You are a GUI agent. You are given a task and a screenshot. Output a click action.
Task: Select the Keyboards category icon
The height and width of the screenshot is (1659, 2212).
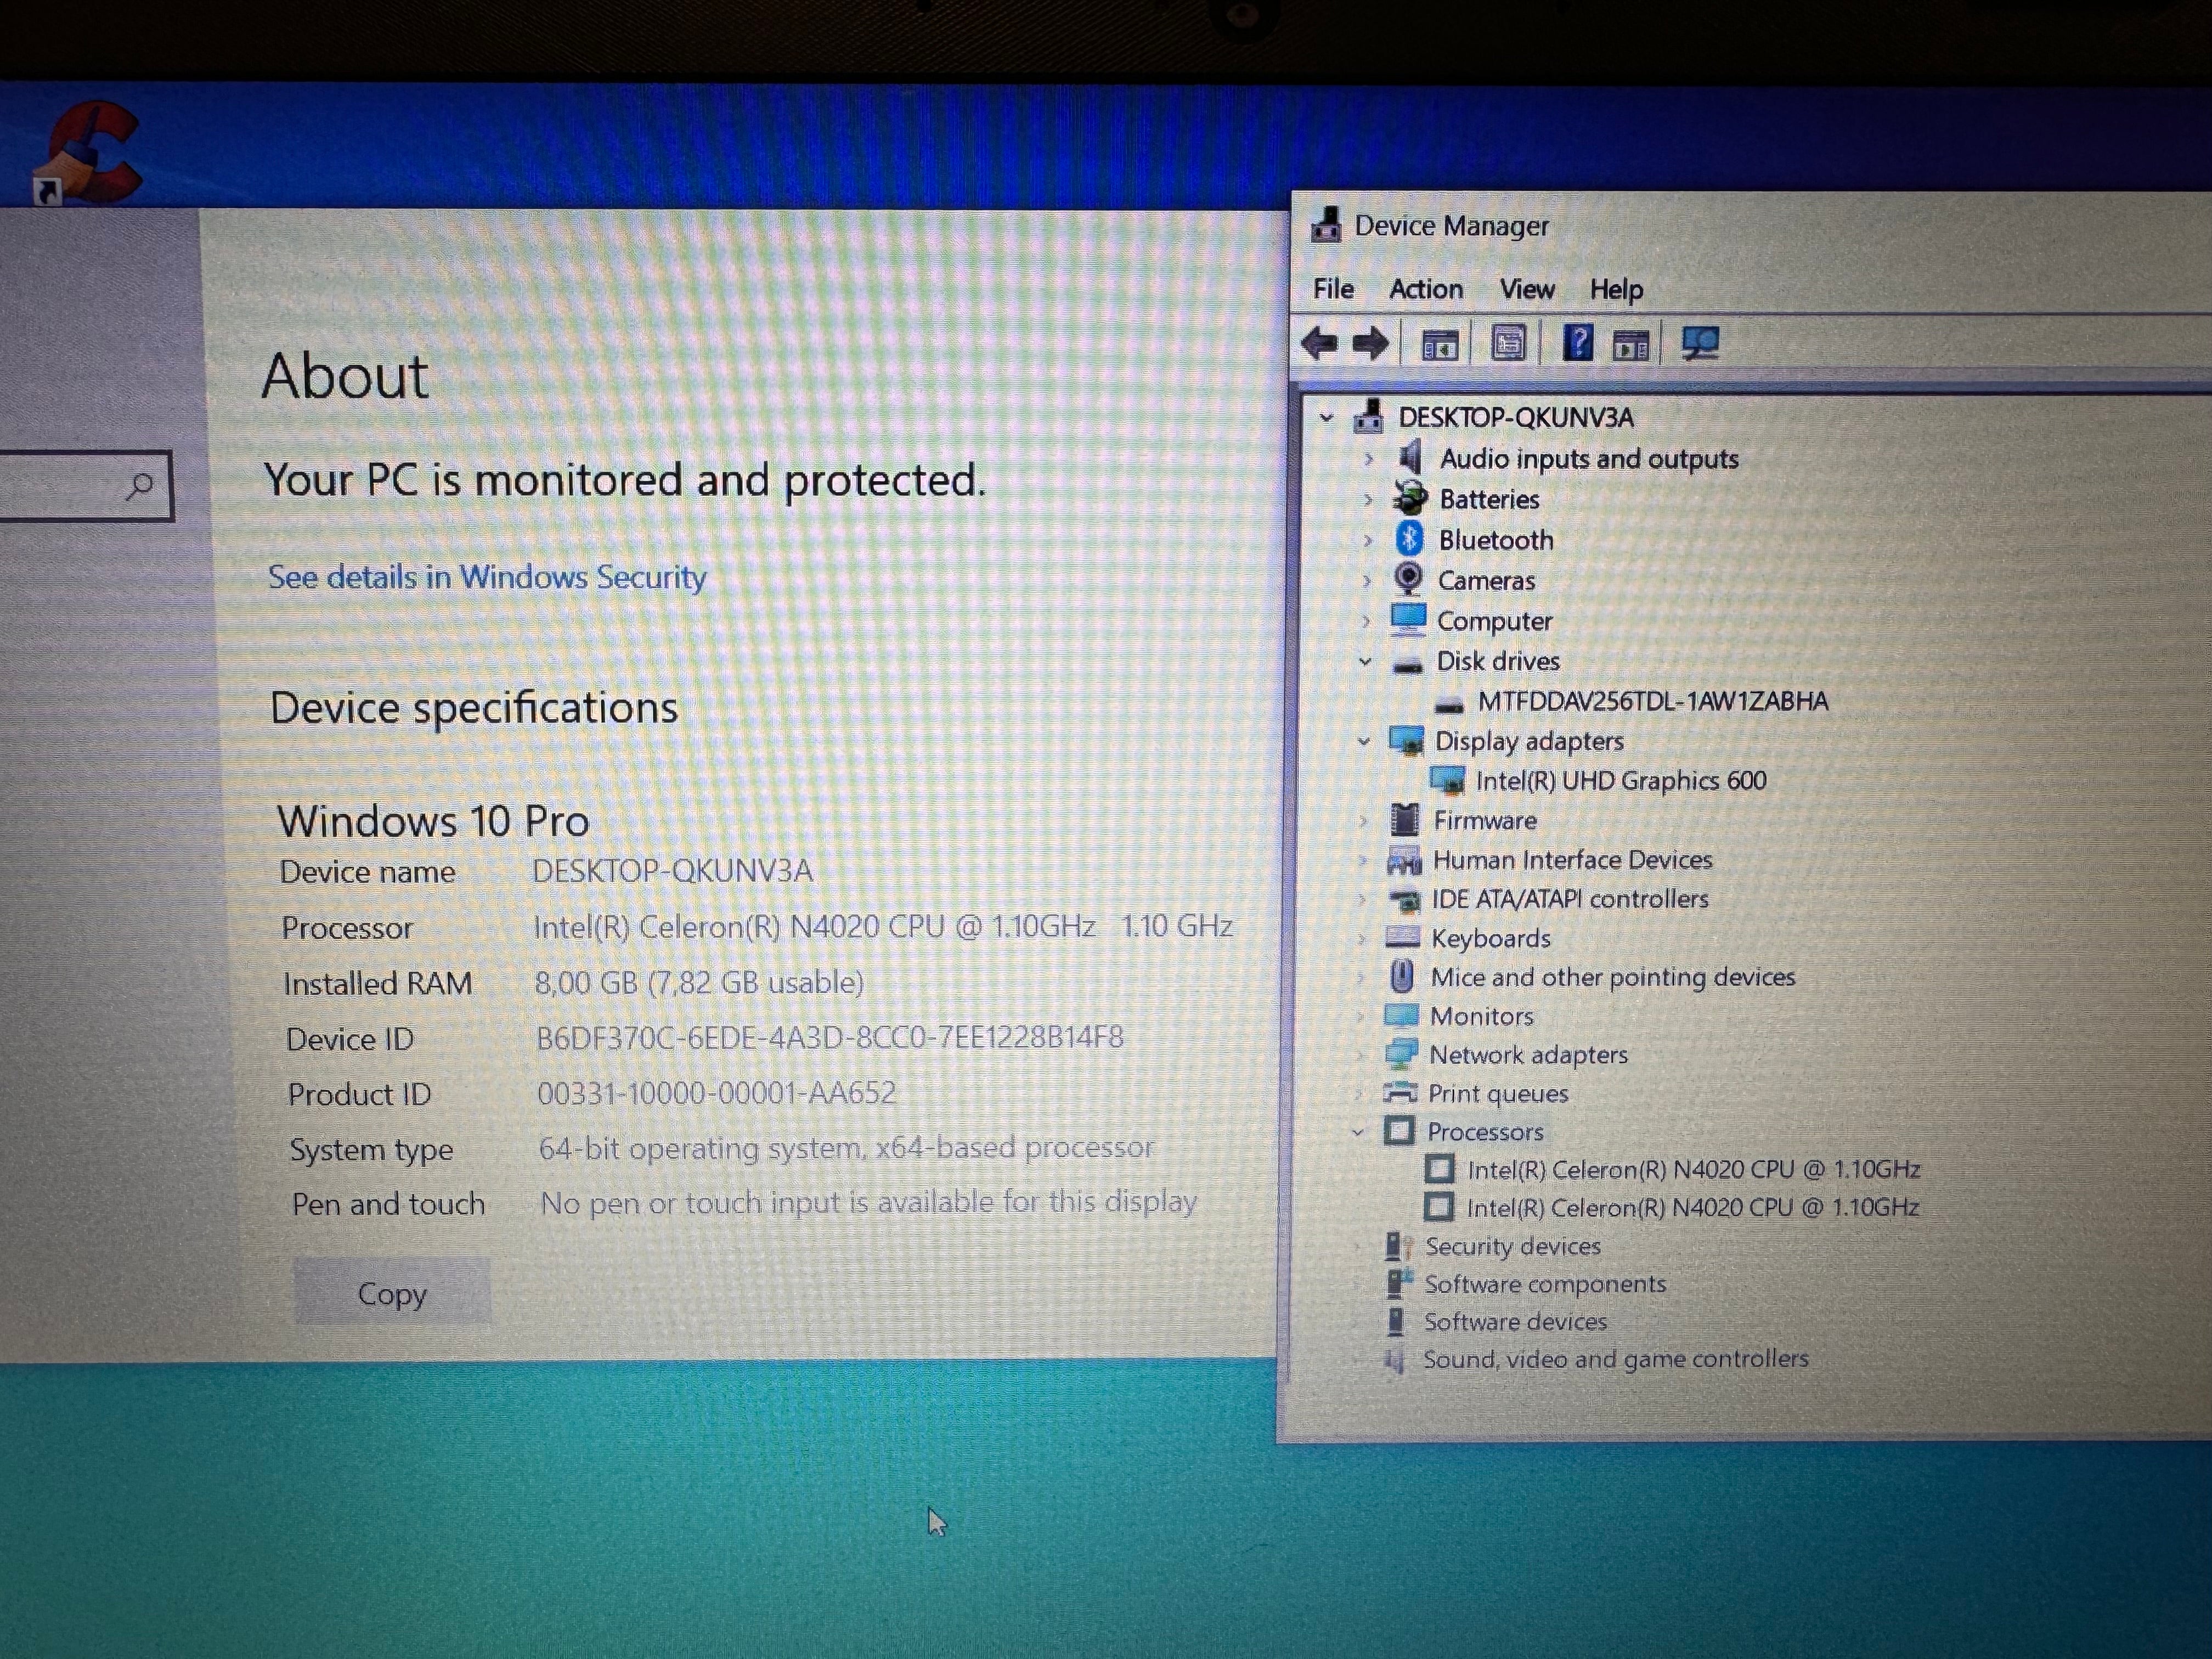[1402, 938]
